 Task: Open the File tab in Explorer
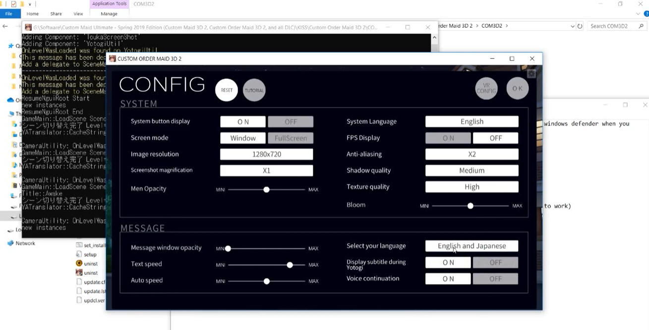[8, 14]
